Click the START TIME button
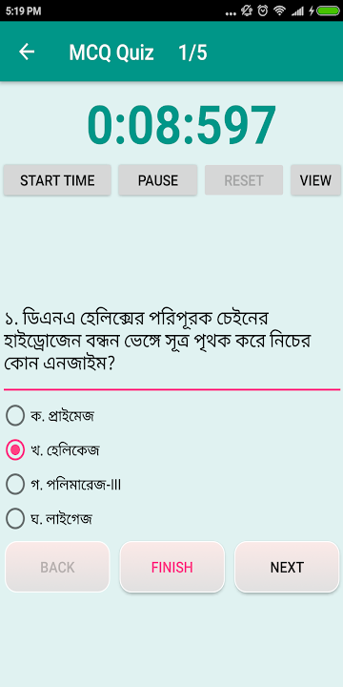Viewport: 343px width, 687px height. [57, 180]
